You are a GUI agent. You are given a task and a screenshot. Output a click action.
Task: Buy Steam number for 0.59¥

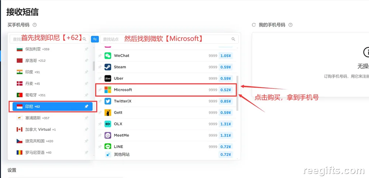pos(225,67)
